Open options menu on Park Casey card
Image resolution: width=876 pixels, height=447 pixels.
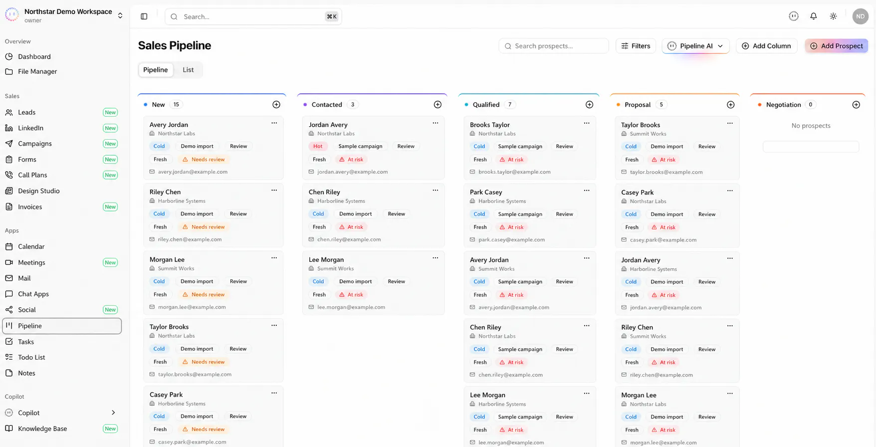coord(587,190)
